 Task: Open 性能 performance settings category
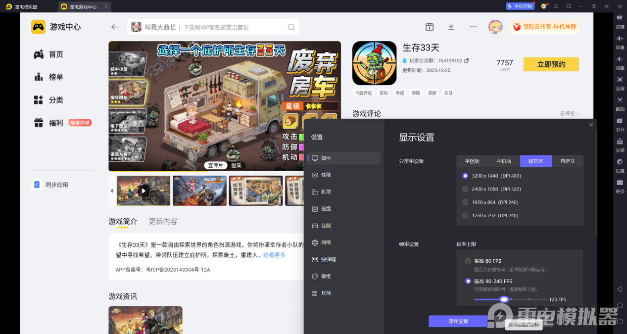click(344, 175)
